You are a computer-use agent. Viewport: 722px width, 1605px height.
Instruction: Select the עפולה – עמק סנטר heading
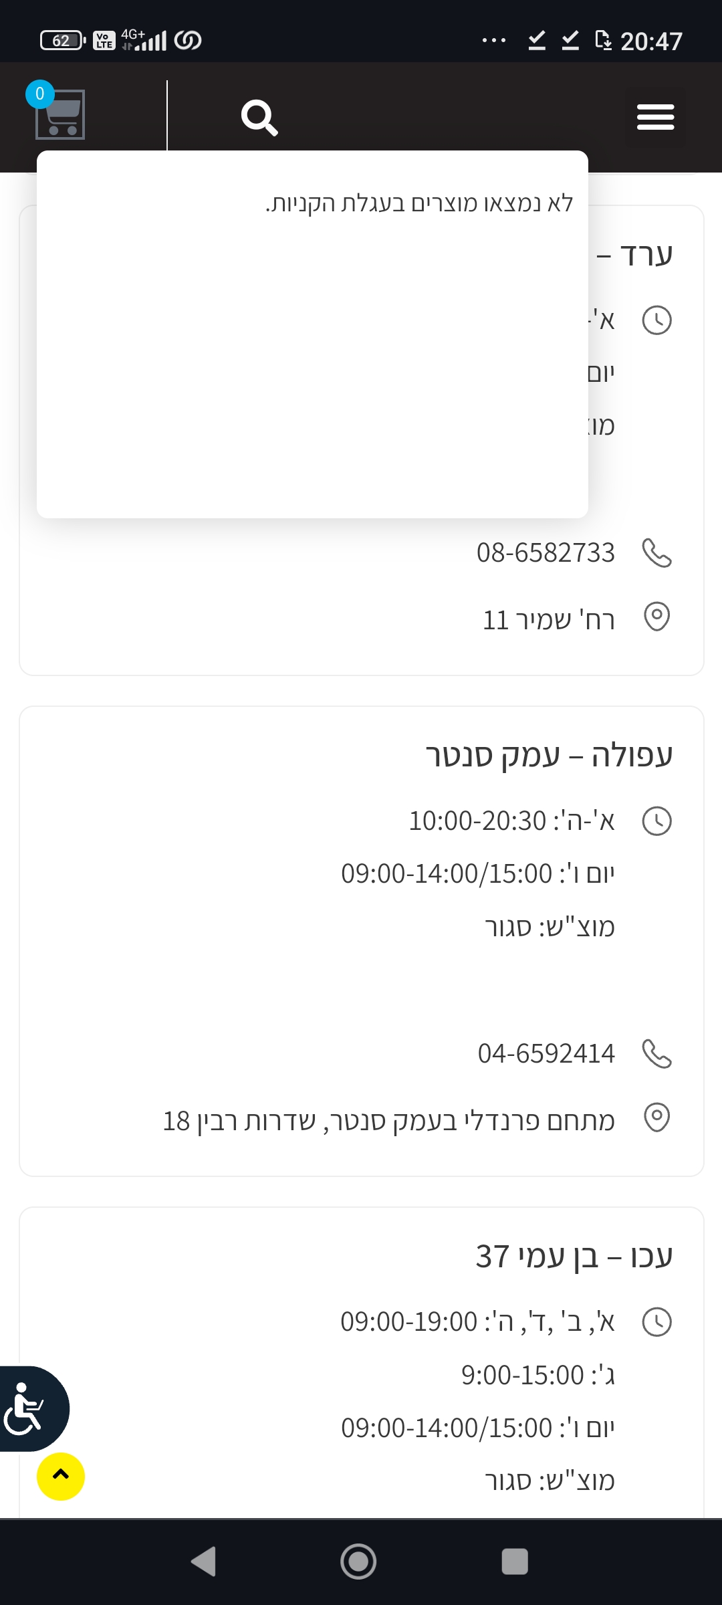(x=549, y=755)
